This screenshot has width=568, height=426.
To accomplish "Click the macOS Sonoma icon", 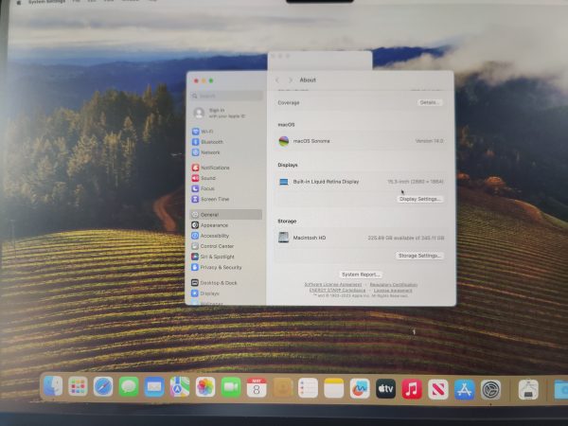I will (x=284, y=141).
